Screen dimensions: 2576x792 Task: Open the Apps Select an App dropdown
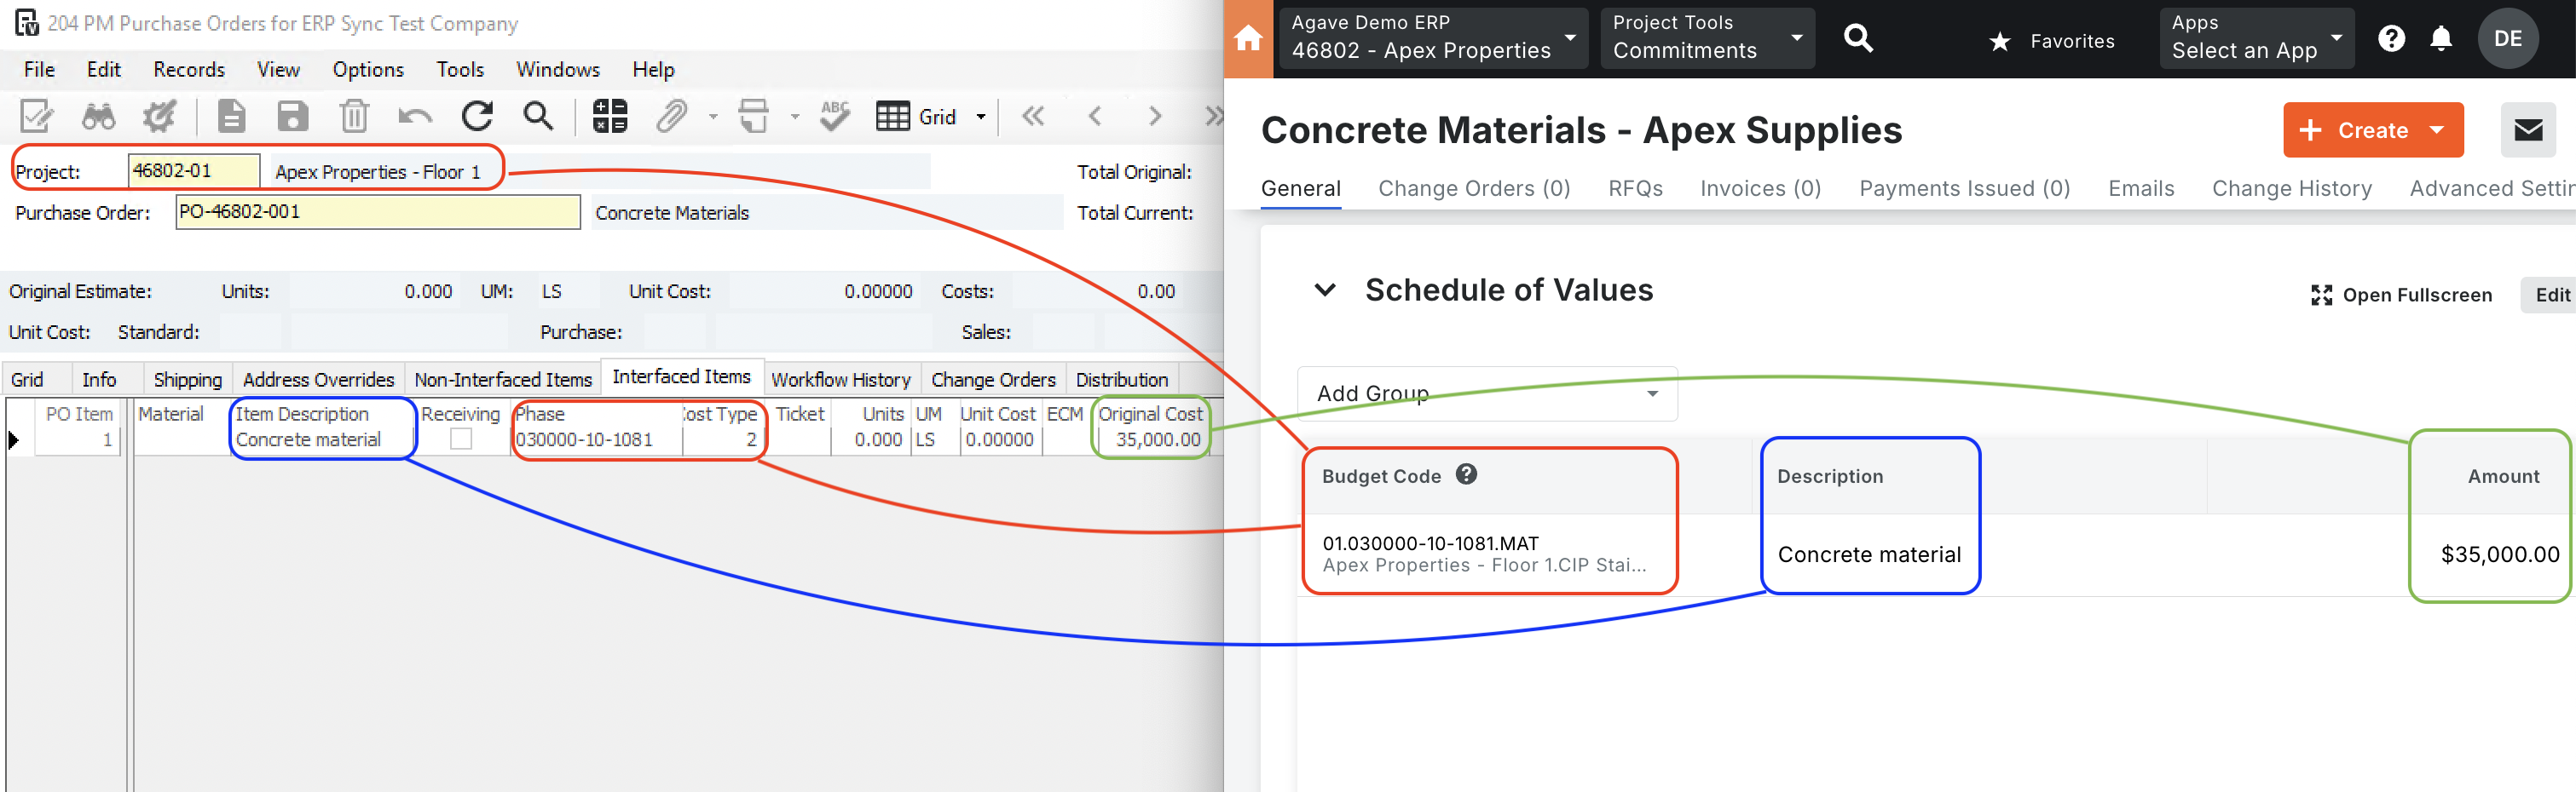(2256, 38)
